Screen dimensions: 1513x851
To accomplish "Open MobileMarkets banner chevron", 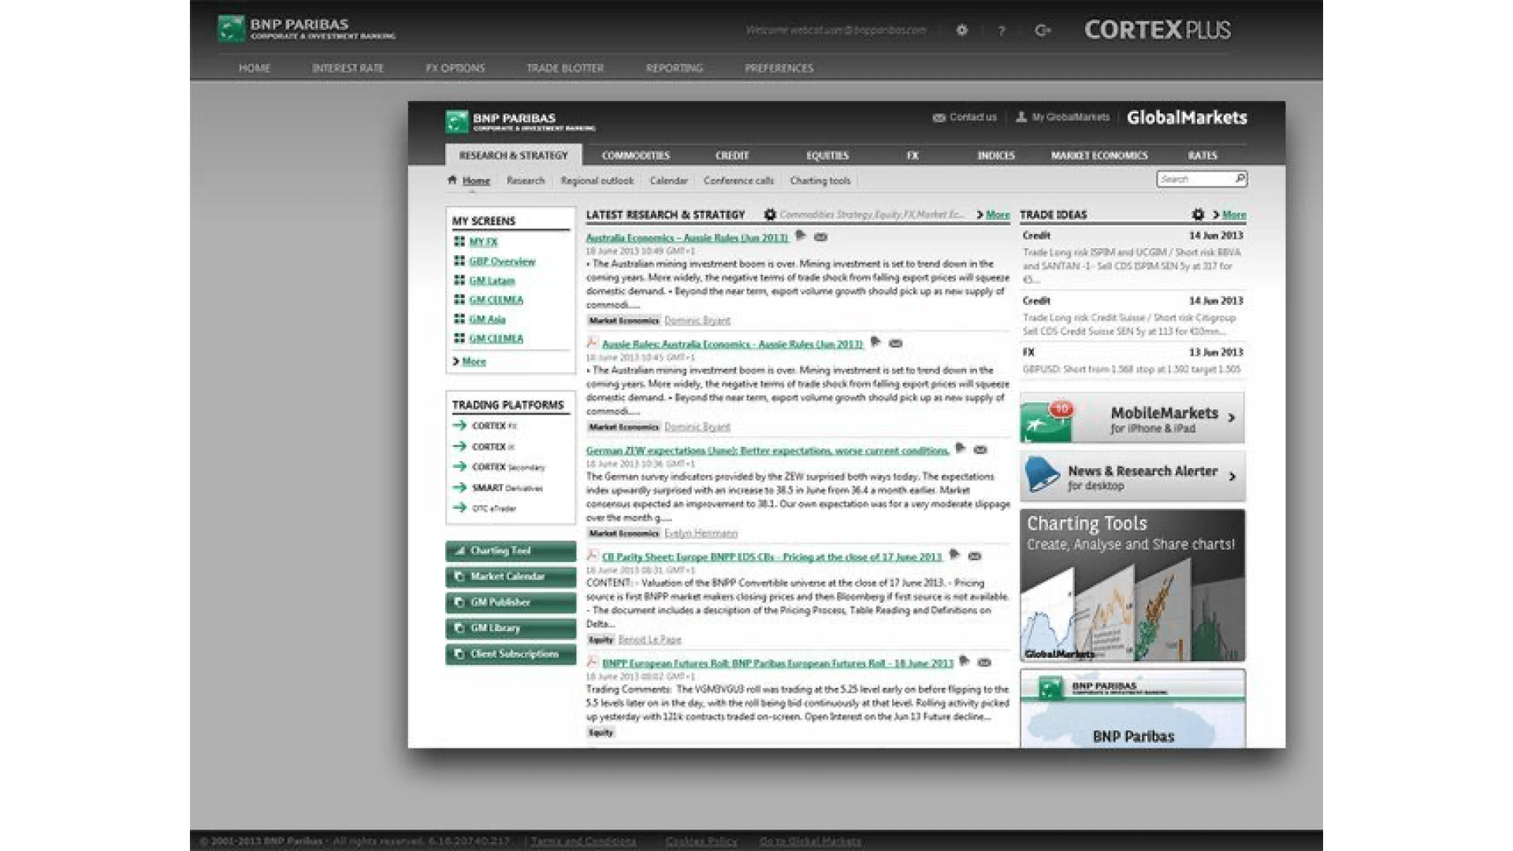I will 1231,418.
